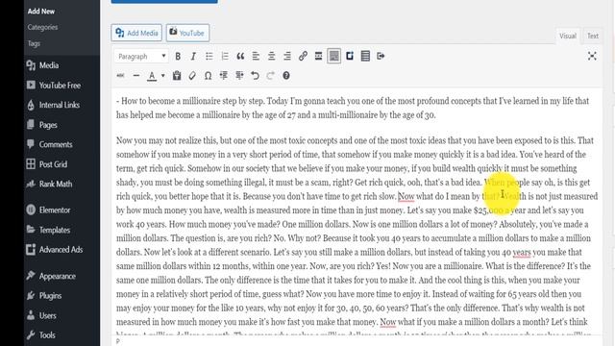Click the table-like toolbar icon
This screenshot has width=615, height=346.
click(365, 56)
